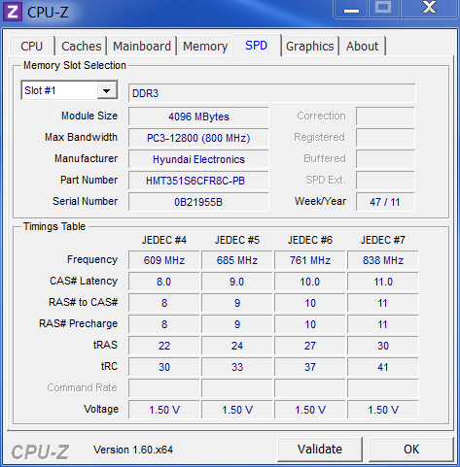The width and height of the screenshot is (460, 467).
Task: Click the JEDEC #4 voltage 1.50 V
Action: pos(164,410)
